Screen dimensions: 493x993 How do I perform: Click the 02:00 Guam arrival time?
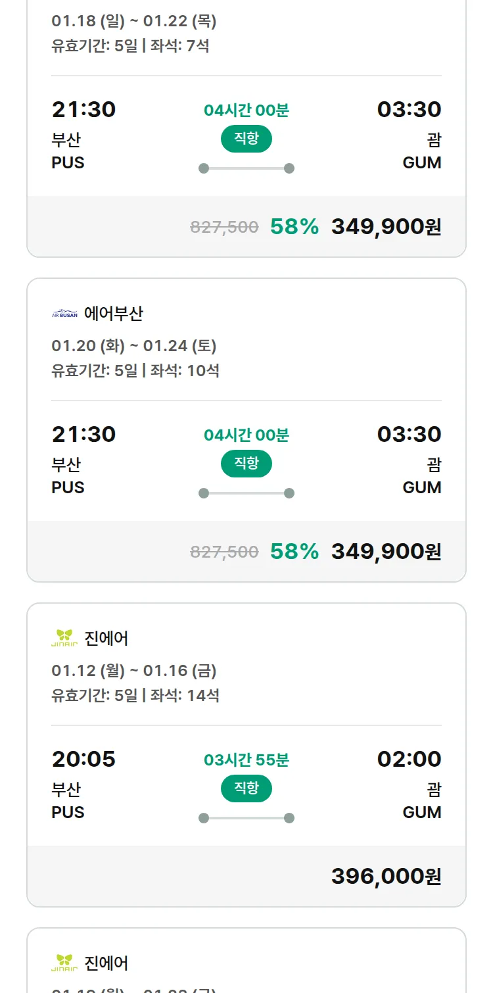pyautogui.click(x=409, y=759)
